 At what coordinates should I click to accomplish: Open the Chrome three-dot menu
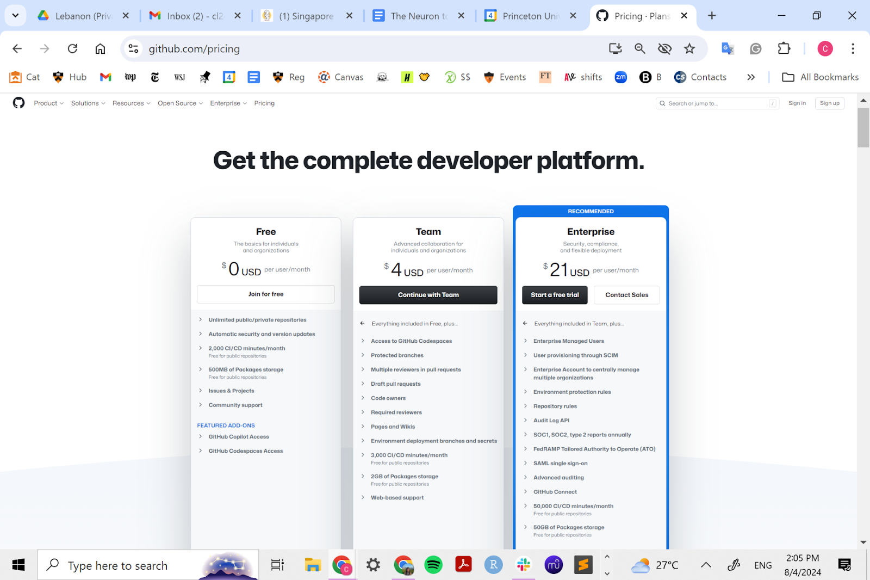coord(853,49)
